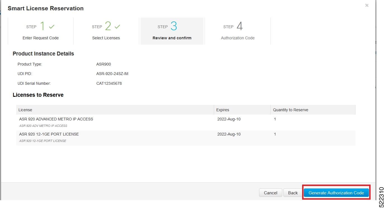This screenshot has width=384, height=208.
Task: Click expiry date of ADVANCED METRO license
Action: click(x=229, y=119)
